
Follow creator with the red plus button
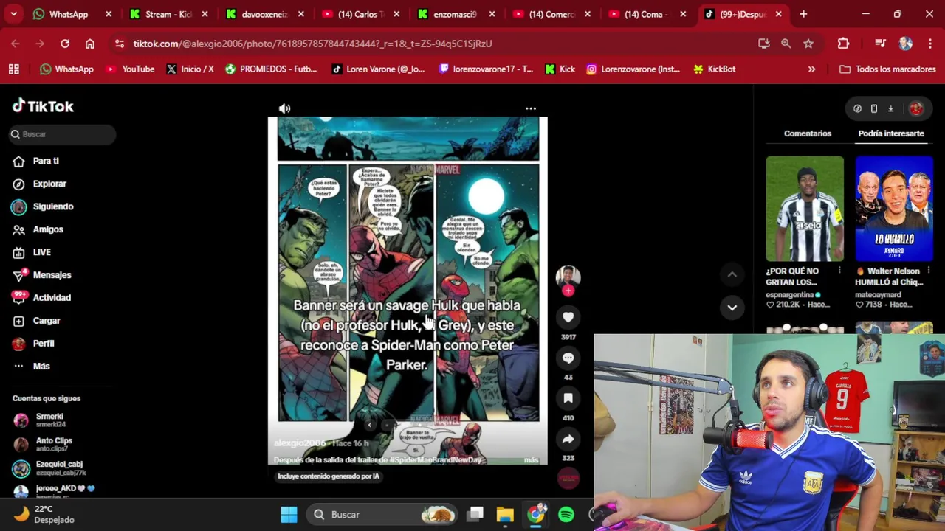coord(568,291)
